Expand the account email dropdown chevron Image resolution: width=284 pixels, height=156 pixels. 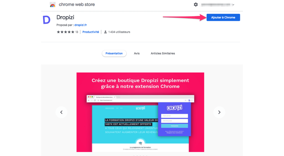pos(233,5)
